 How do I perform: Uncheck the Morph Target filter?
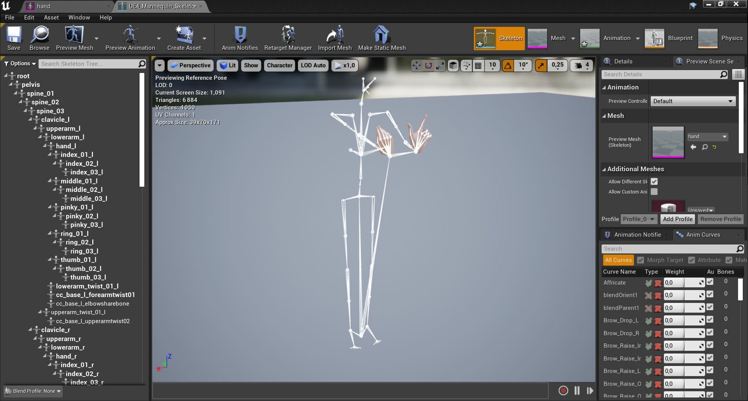pos(640,260)
